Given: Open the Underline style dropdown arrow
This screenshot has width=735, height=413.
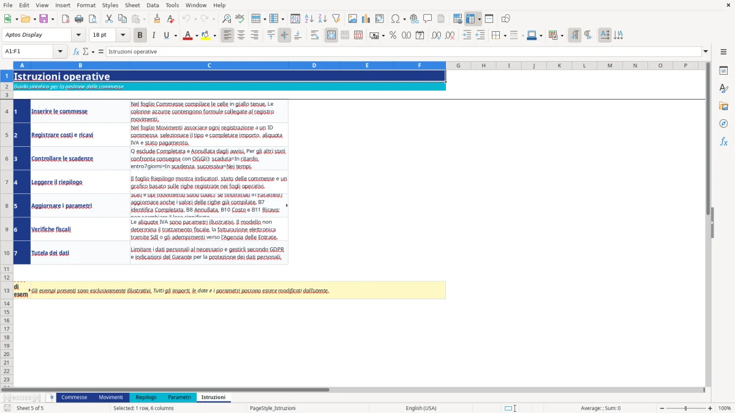Looking at the screenshot, I should [175, 35].
